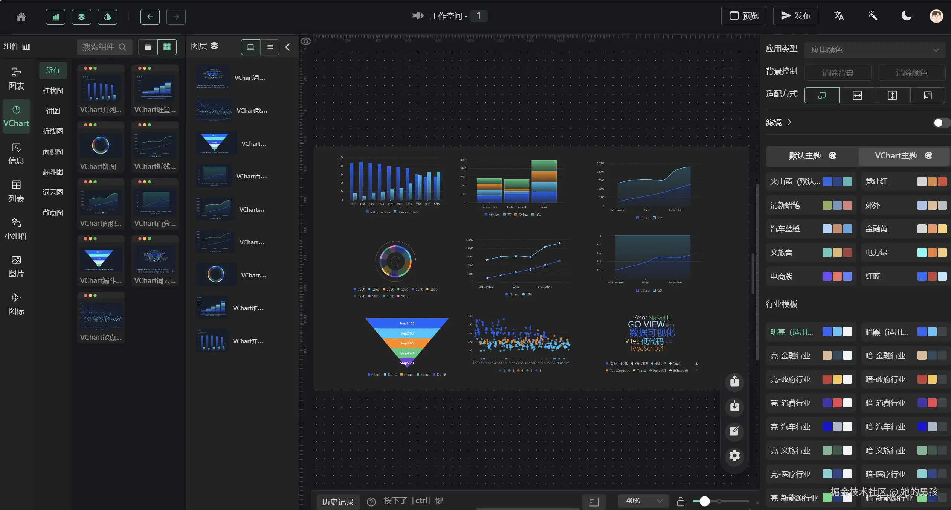
Task: Click the home icon in top toolbar
Action: [x=21, y=17]
